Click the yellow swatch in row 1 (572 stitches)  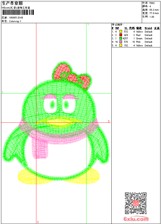121,32
